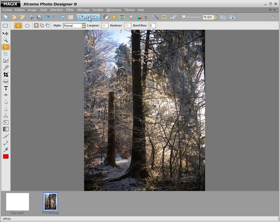Enable new selection mode
The width and height of the screenshot is (280, 222).
36,26
